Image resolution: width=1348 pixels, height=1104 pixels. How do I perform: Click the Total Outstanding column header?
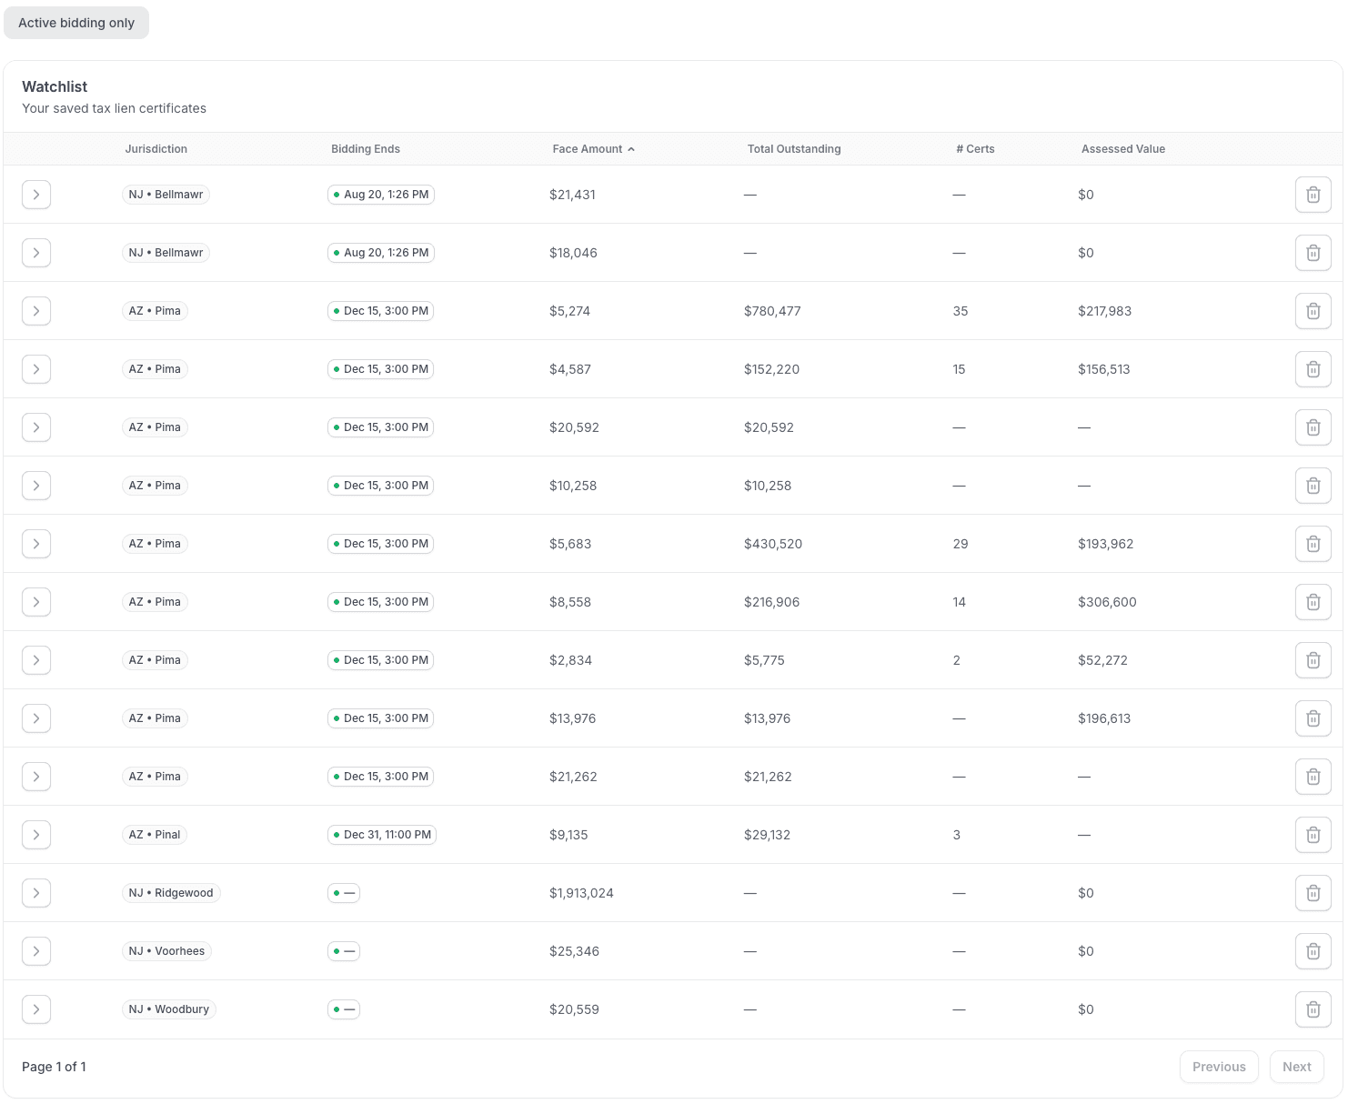793,149
